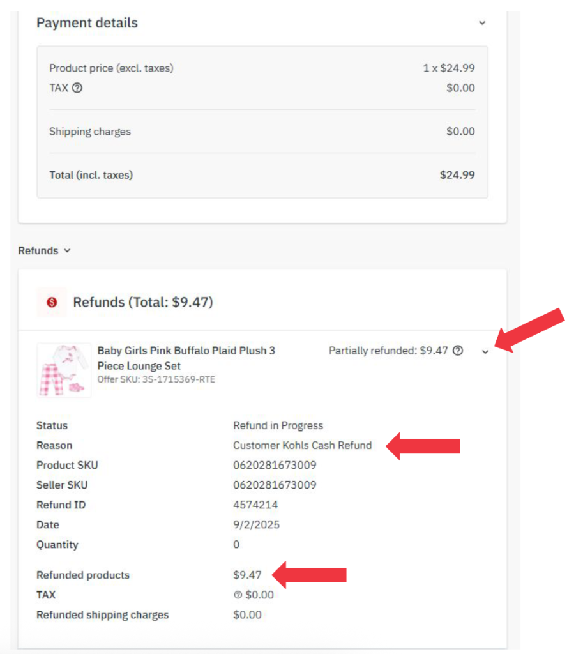
Task: Click the Refunded products $9.47 amount
Action: [247, 575]
